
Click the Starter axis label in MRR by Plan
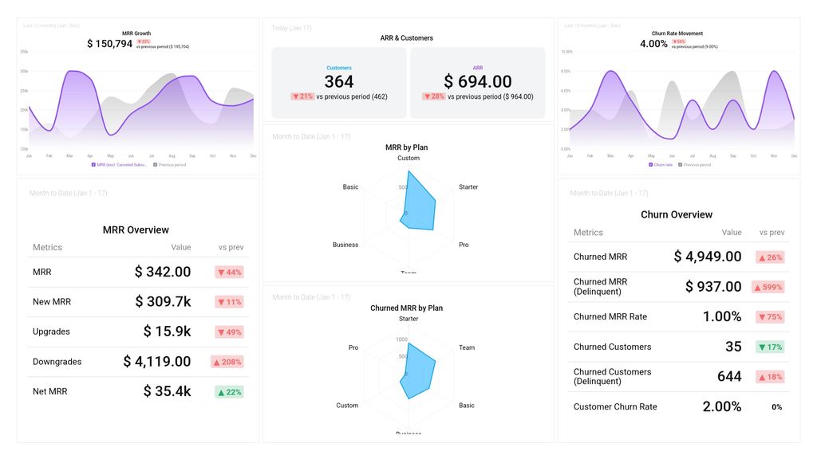pos(468,186)
